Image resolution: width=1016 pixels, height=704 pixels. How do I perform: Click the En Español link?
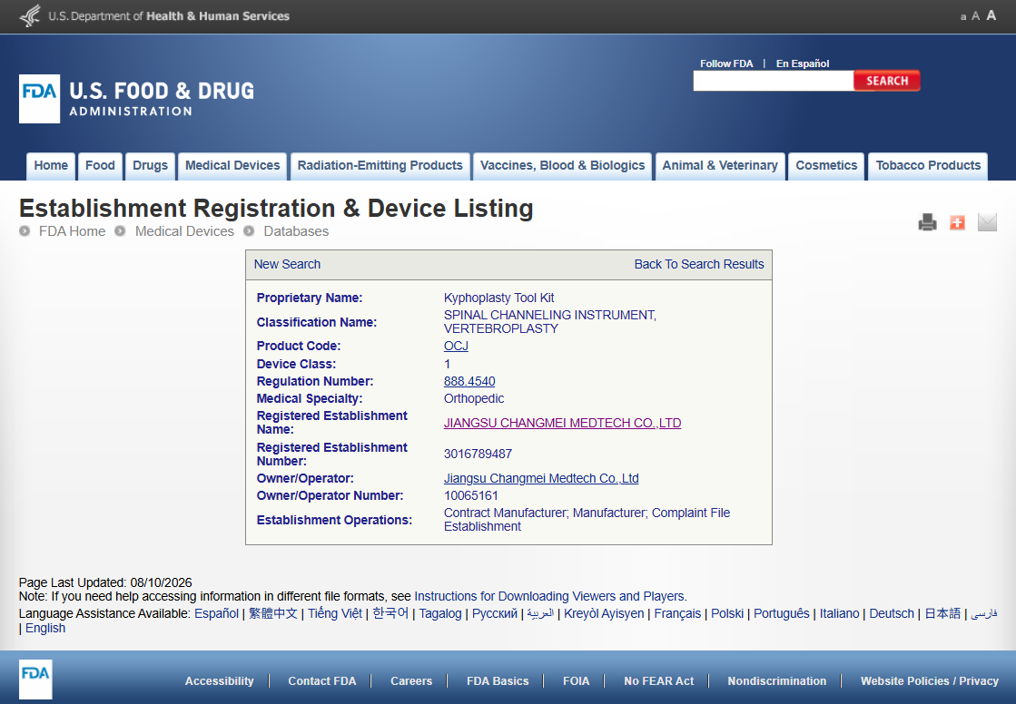[802, 64]
